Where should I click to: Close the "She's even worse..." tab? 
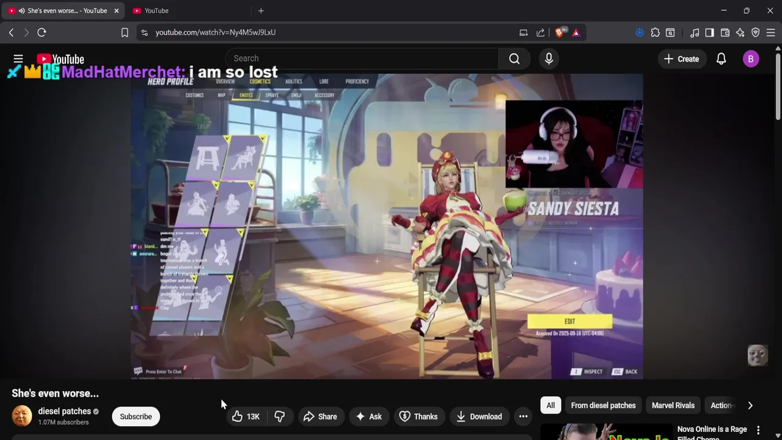point(116,10)
